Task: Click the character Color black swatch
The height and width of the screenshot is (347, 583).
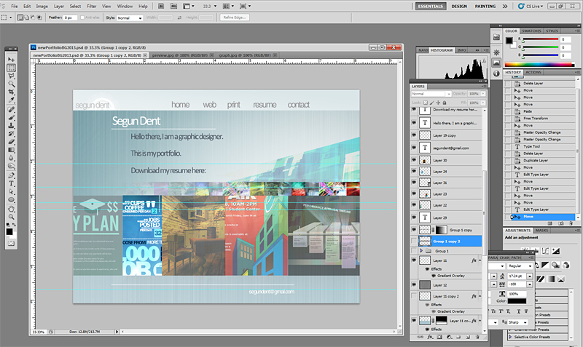Action: click(x=517, y=301)
